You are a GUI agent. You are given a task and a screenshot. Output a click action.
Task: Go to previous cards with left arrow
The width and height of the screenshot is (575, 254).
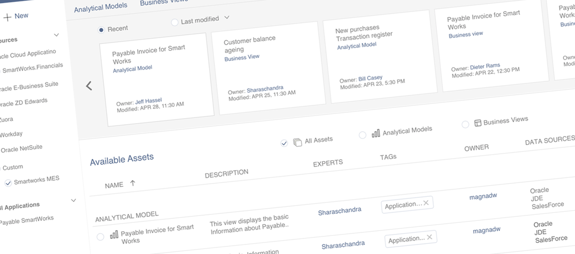[89, 86]
